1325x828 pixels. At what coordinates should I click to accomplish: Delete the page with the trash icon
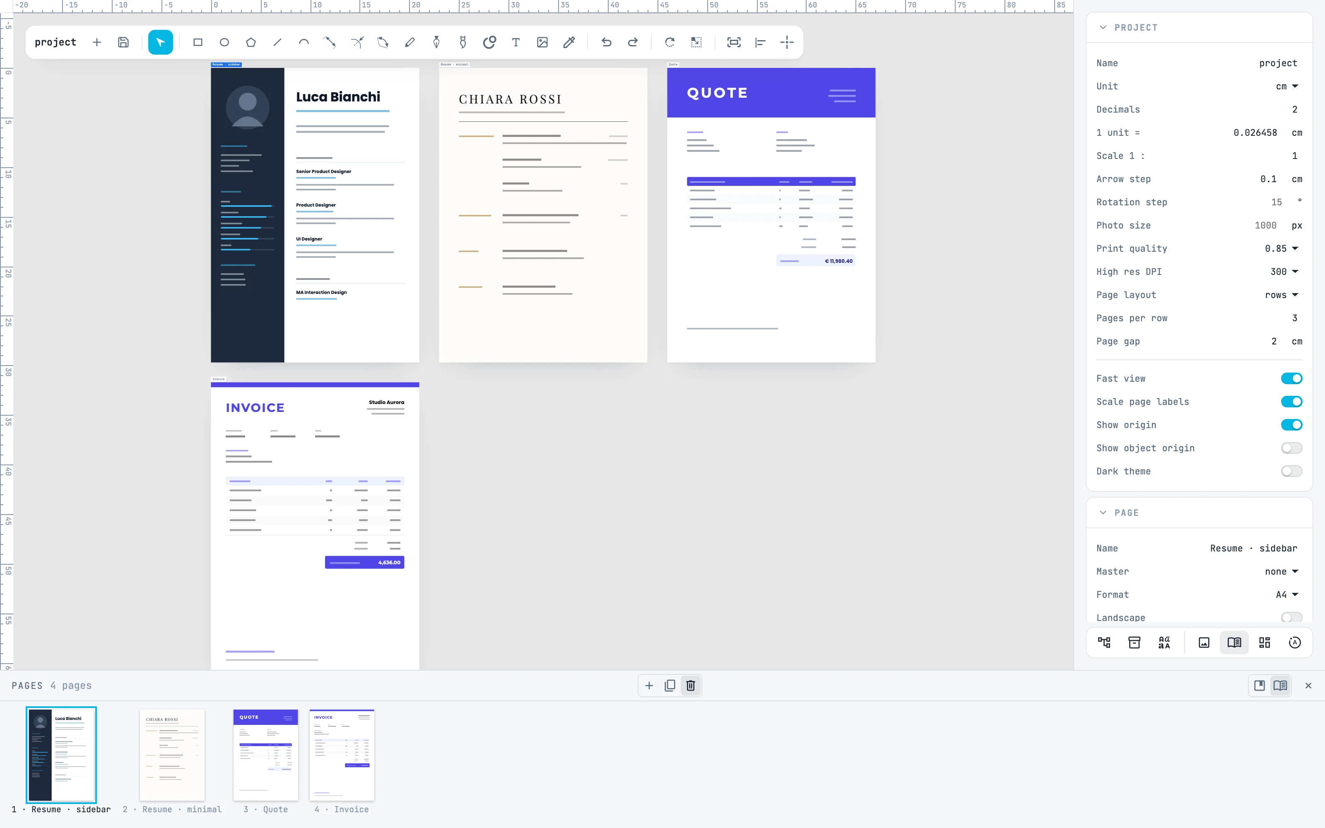[x=690, y=686]
